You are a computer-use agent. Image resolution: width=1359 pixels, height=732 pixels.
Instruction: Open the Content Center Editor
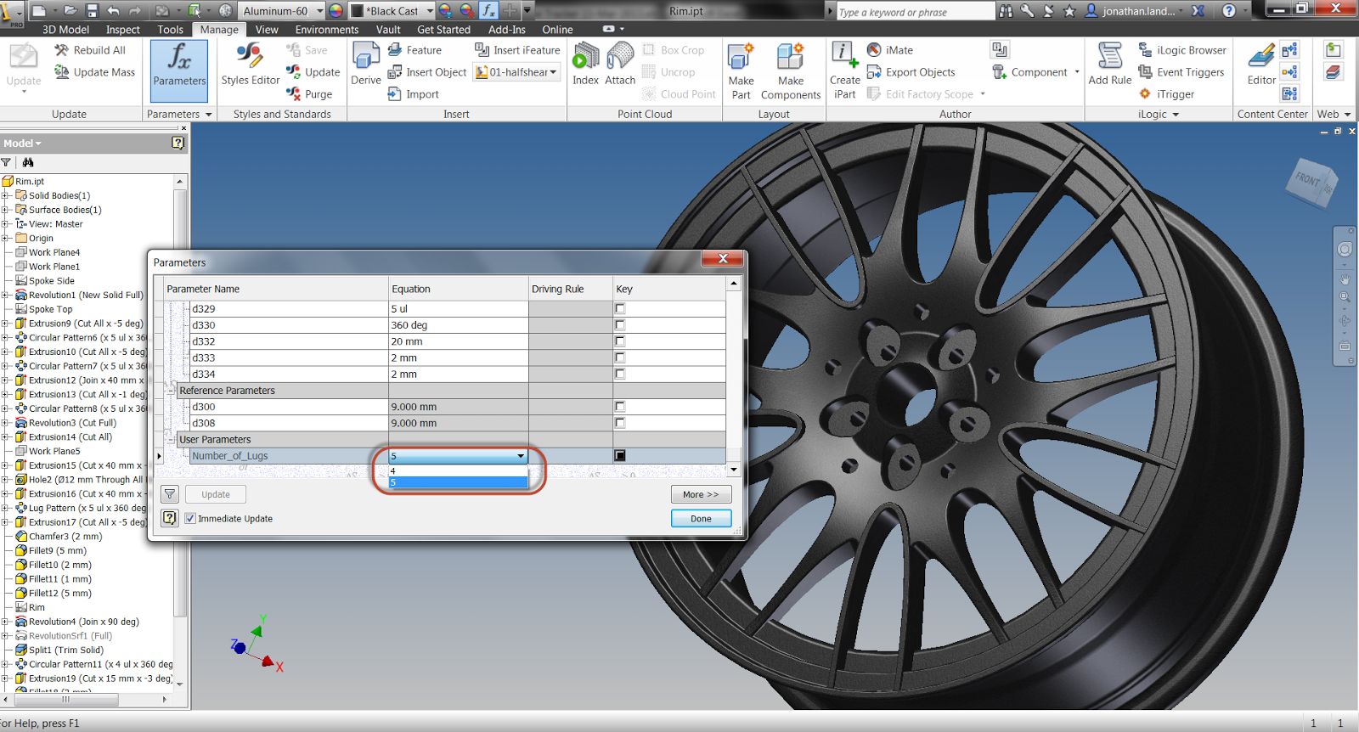[x=1261, y=65]
